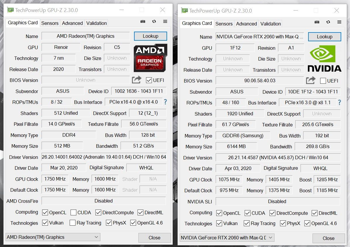
Task: Open the NVIDIA GeForce RTX 2060 GPU selector dropdown
Action: tap(227, 238)
